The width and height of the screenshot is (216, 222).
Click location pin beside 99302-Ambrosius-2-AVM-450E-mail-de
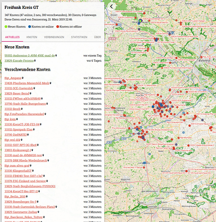56,55
